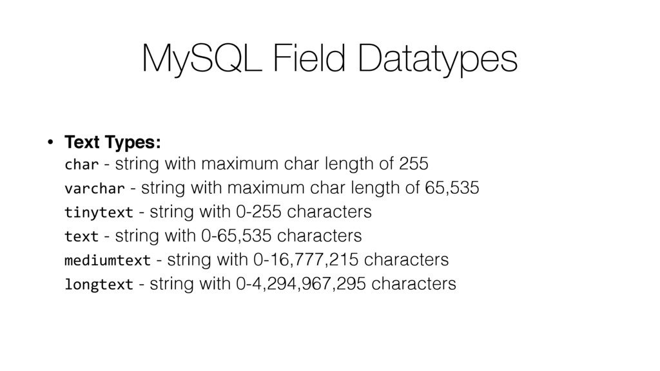Click the word char in monospace

point(82,164)
